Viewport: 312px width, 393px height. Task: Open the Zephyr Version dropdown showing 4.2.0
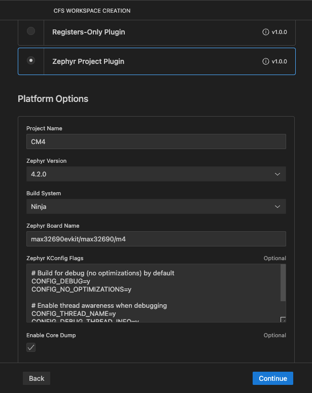[152, 174]
